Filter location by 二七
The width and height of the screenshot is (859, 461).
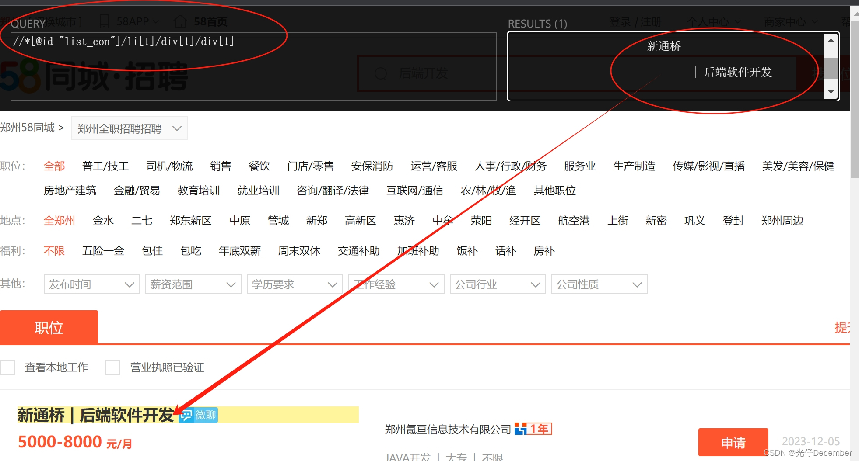click(x=142, y=221)
